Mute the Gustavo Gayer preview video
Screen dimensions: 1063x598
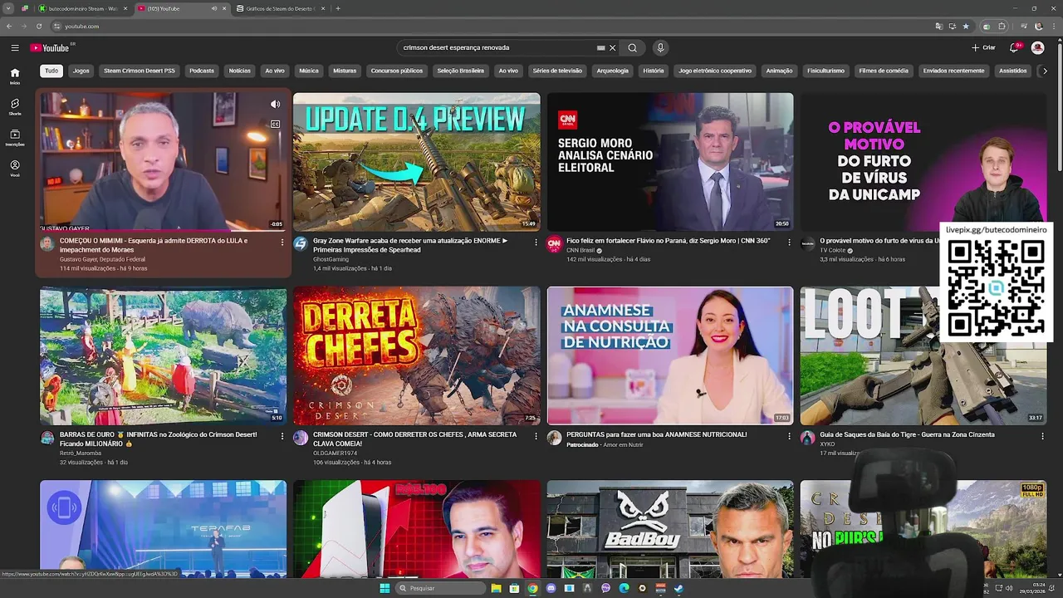[275, 105]
